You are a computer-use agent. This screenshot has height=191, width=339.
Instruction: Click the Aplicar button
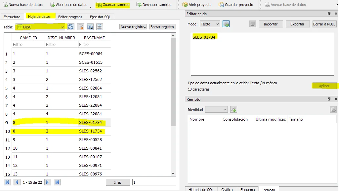(324, 86)
